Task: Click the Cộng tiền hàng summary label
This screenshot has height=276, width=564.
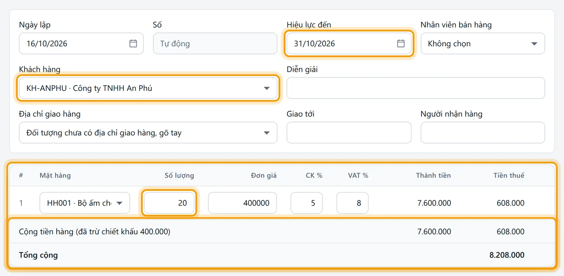Action: click(94, 232)
